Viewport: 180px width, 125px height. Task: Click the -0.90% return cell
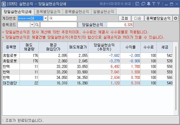pos(130,61)
